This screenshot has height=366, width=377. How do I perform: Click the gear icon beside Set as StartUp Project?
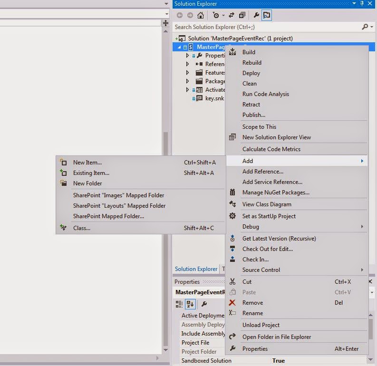coord(232,216)
